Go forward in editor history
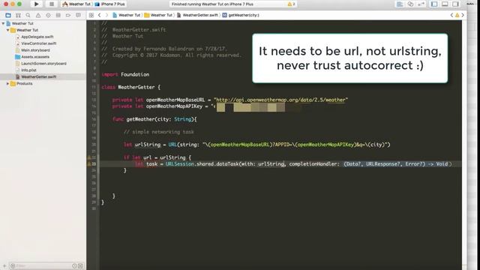Screen dimensions: 480x270 (106, 15)
